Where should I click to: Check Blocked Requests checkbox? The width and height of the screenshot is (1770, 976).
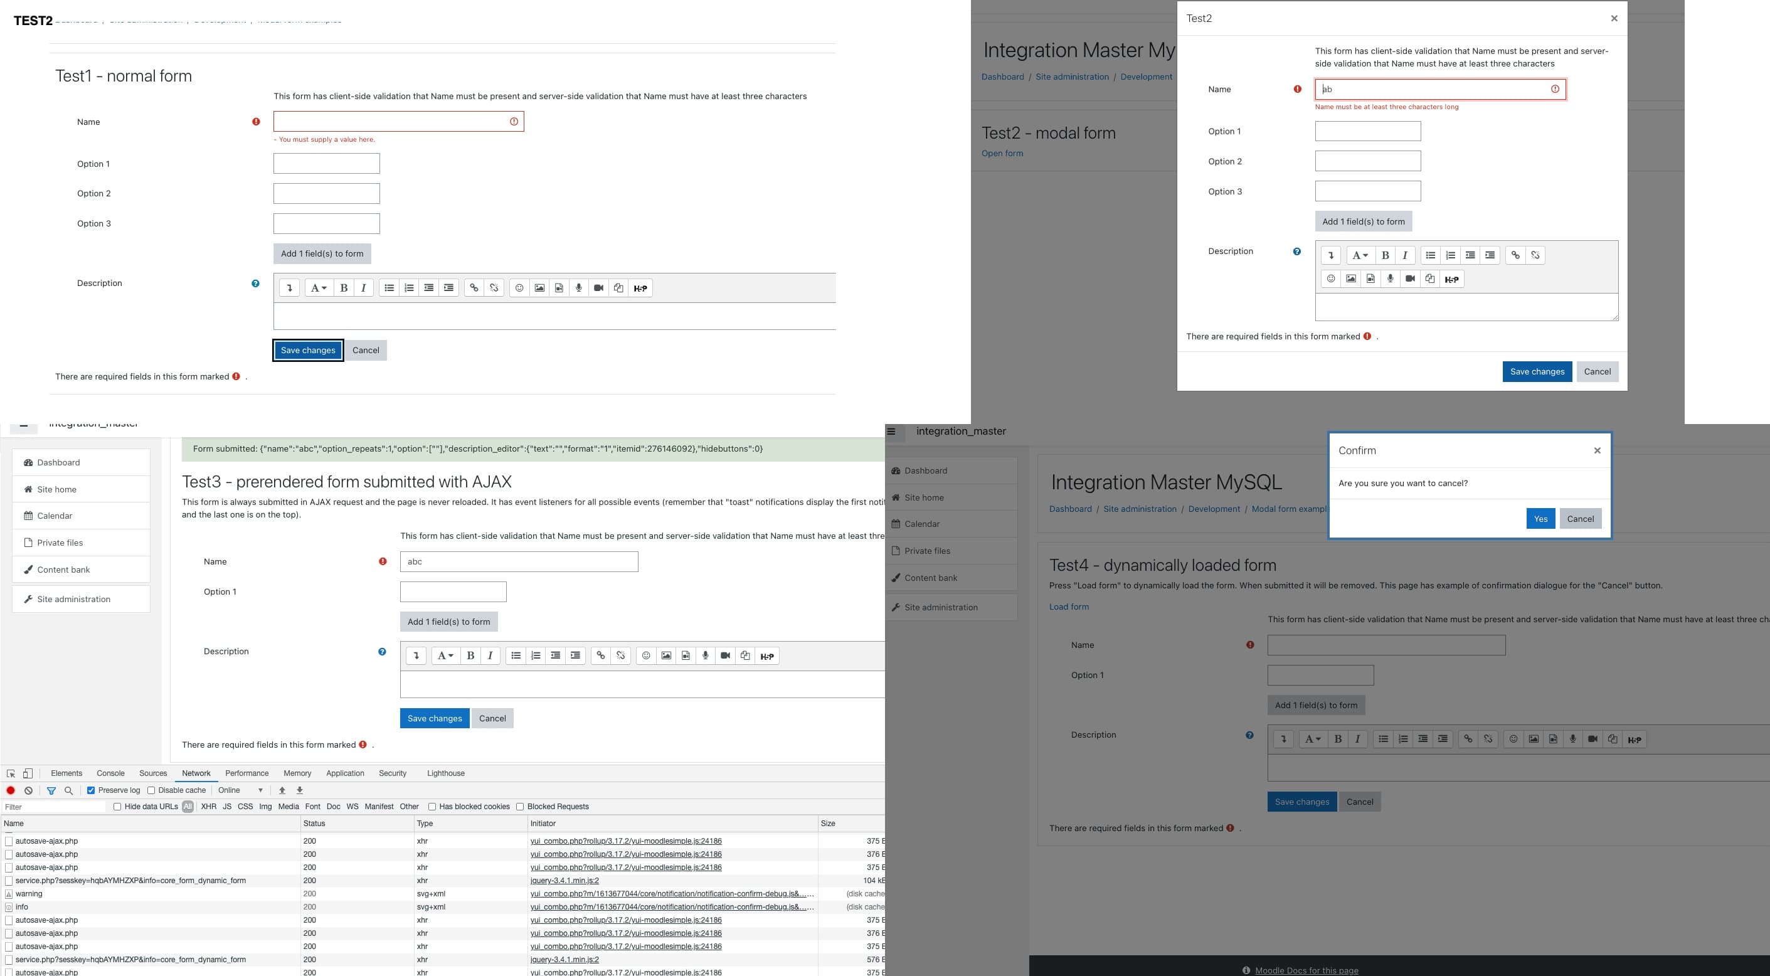[520, 807]
